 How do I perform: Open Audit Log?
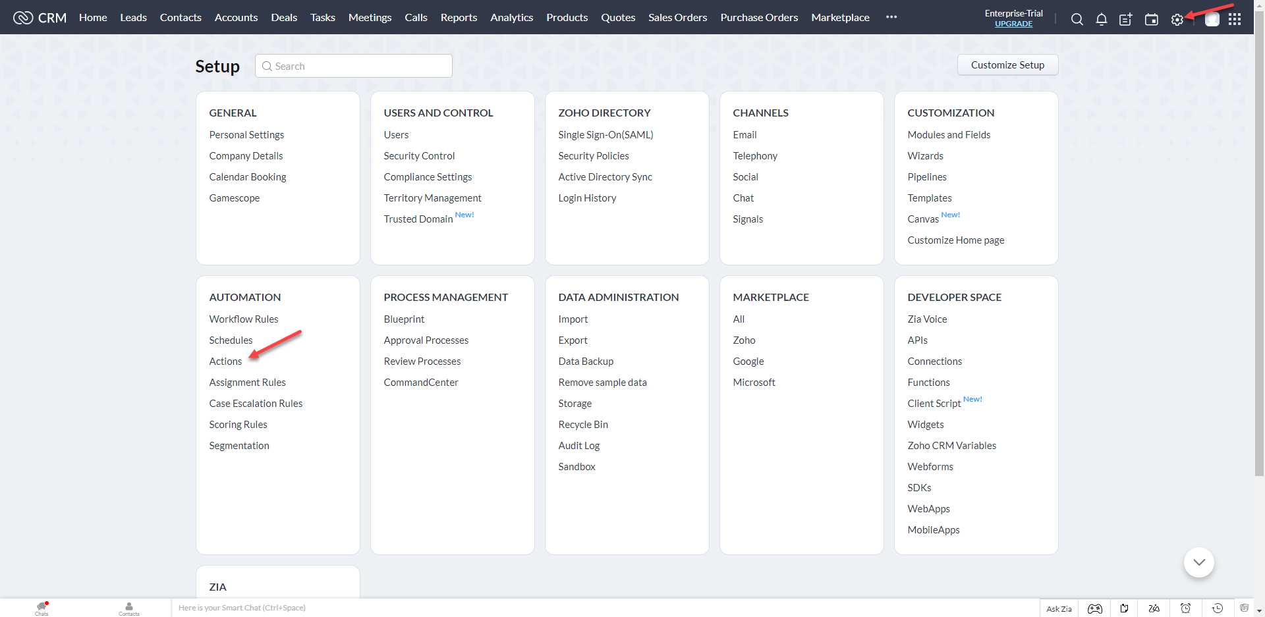[578, 445]
